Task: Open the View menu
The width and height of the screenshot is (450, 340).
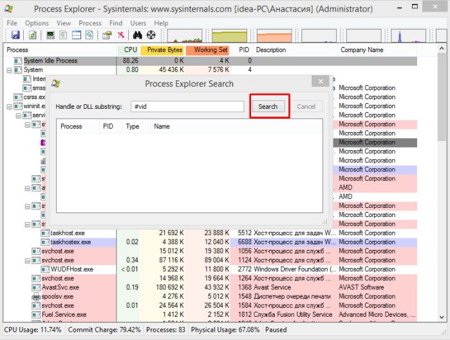Action: click(x=64, y=23)
